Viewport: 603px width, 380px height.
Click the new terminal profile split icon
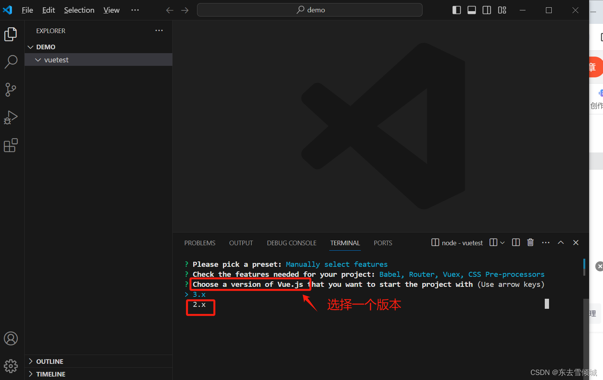494,243
